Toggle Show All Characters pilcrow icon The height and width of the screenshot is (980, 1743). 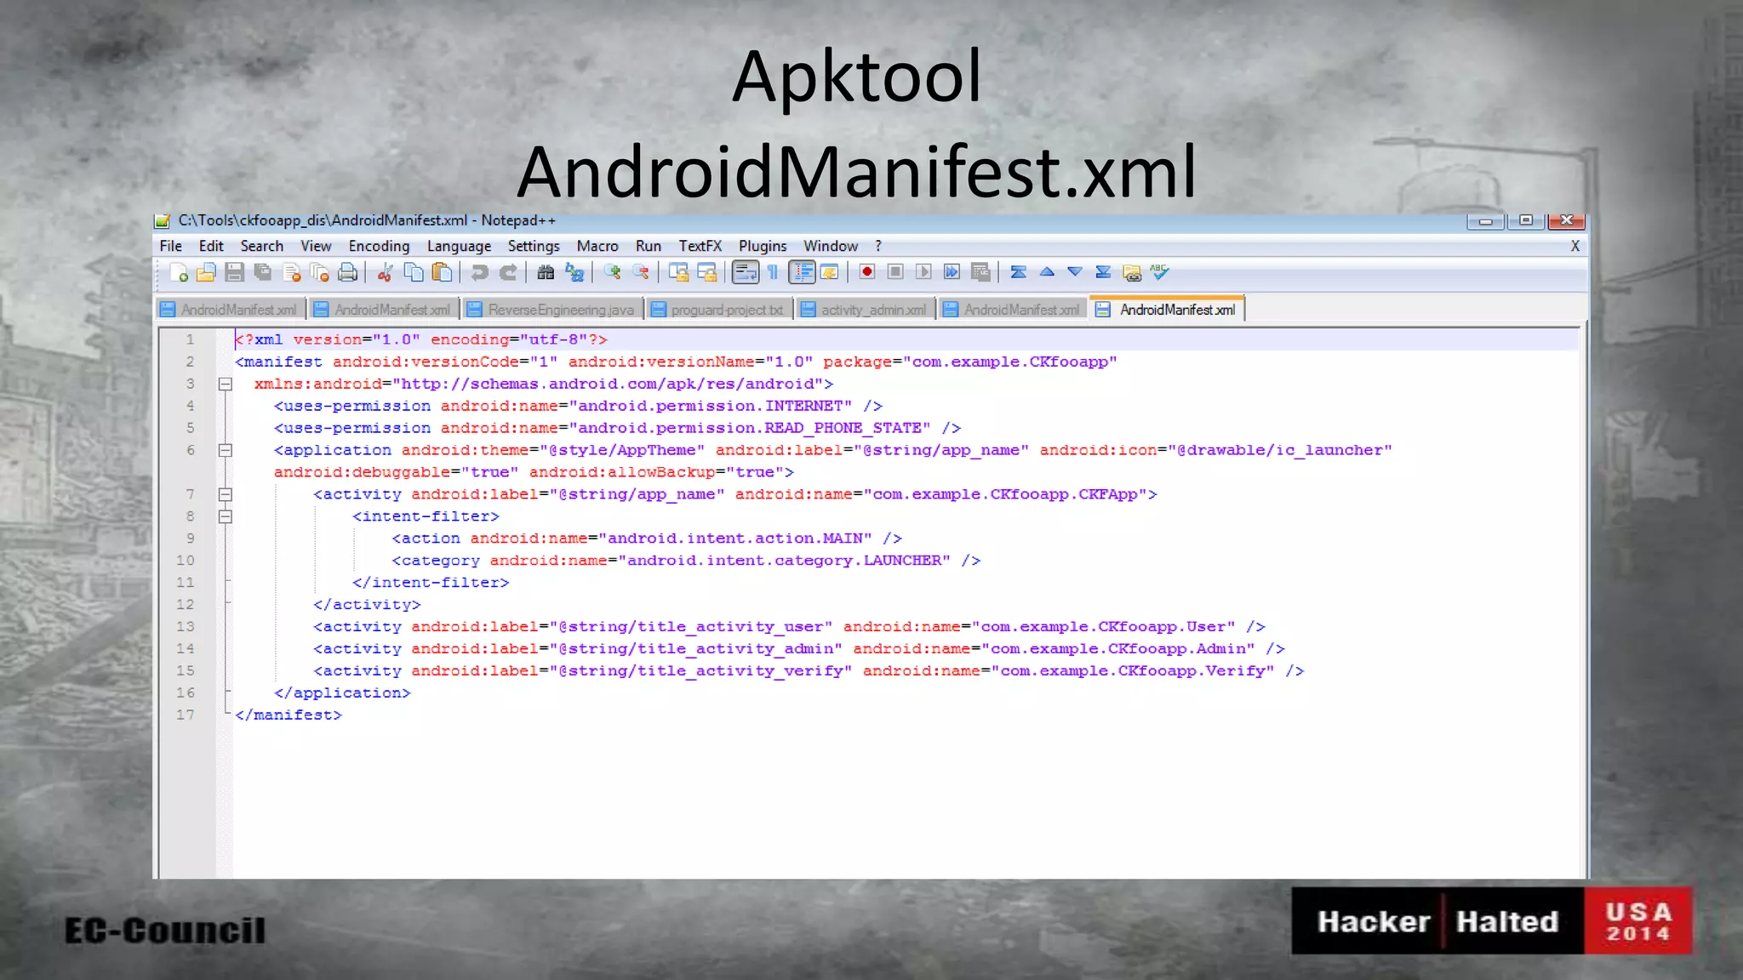(x=773, y=272)
